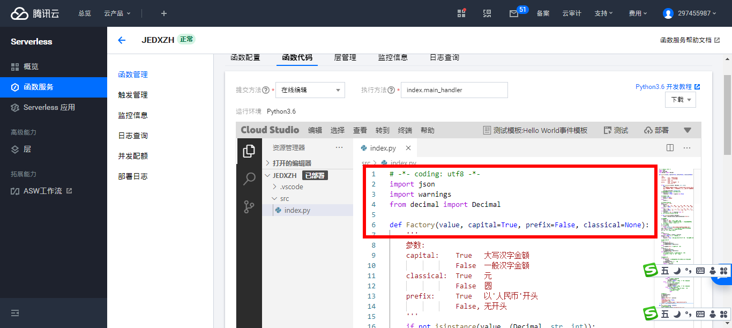Select 函数服务 in sidebar
Viewport: 732px width, 328px height.
54,87
